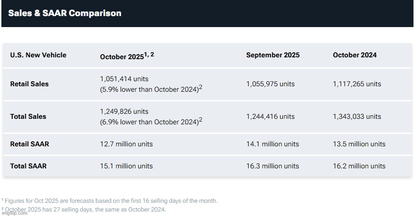Image resolution: width=419 pixels, height=217 pixels.
Task: Click the October 2024 column header
Action: pyautogui.click(x=355, y=55)
